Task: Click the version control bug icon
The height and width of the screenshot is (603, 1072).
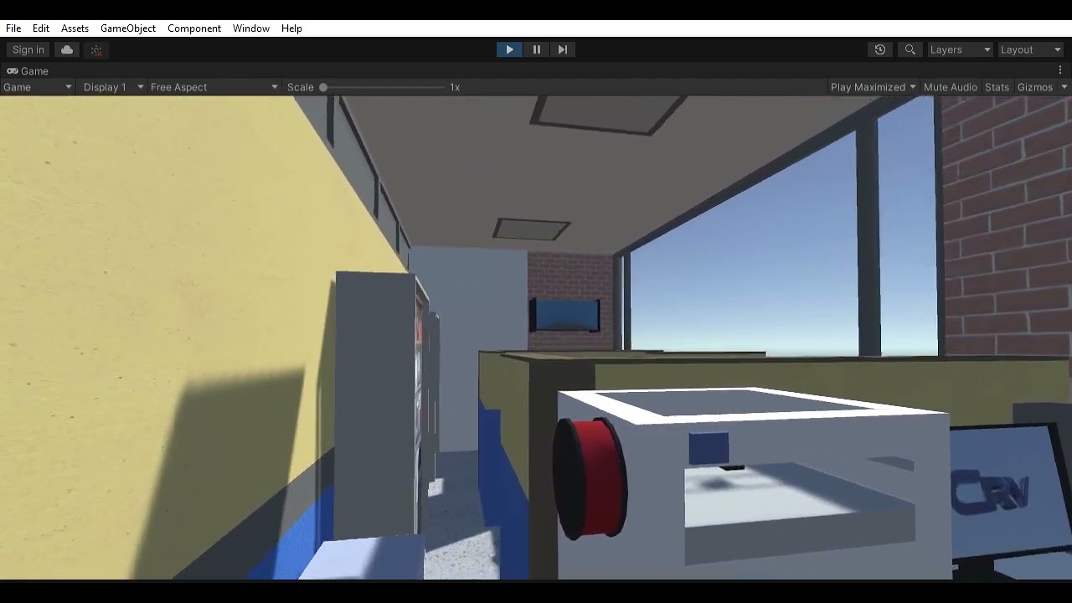Action: click(96, 50)
